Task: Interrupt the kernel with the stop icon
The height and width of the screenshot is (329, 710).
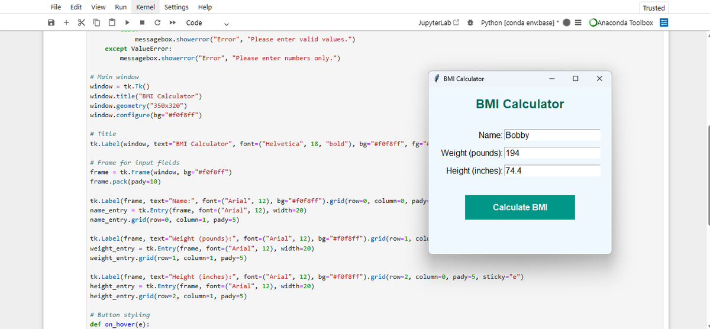Action: point(142,22)
